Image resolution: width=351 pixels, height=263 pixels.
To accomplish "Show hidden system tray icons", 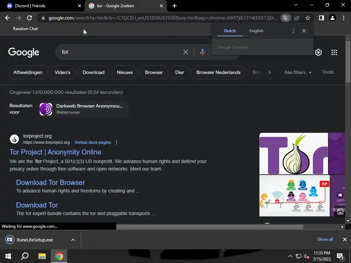I will click(290, 256).
